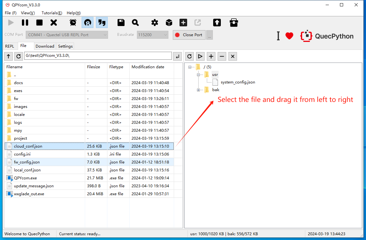Select the parent '..' folder row
Viewport: 366px width, 240px height.
(89, 75)
